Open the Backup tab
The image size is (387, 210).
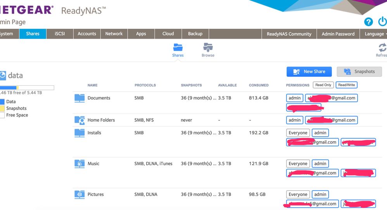(195, 34)
